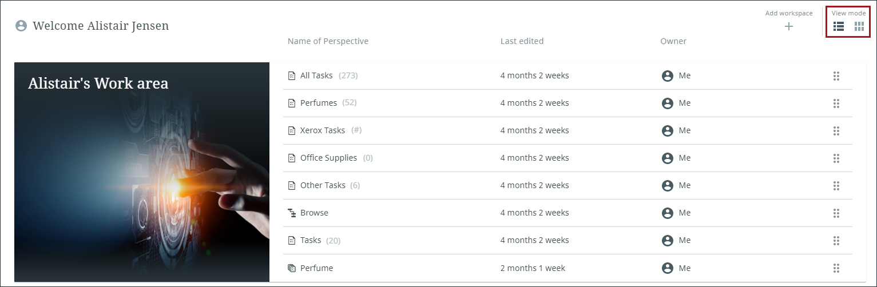Click the Perfume collection icon
877x287 pixels.
pyautogui.click(x=291, y=268)
